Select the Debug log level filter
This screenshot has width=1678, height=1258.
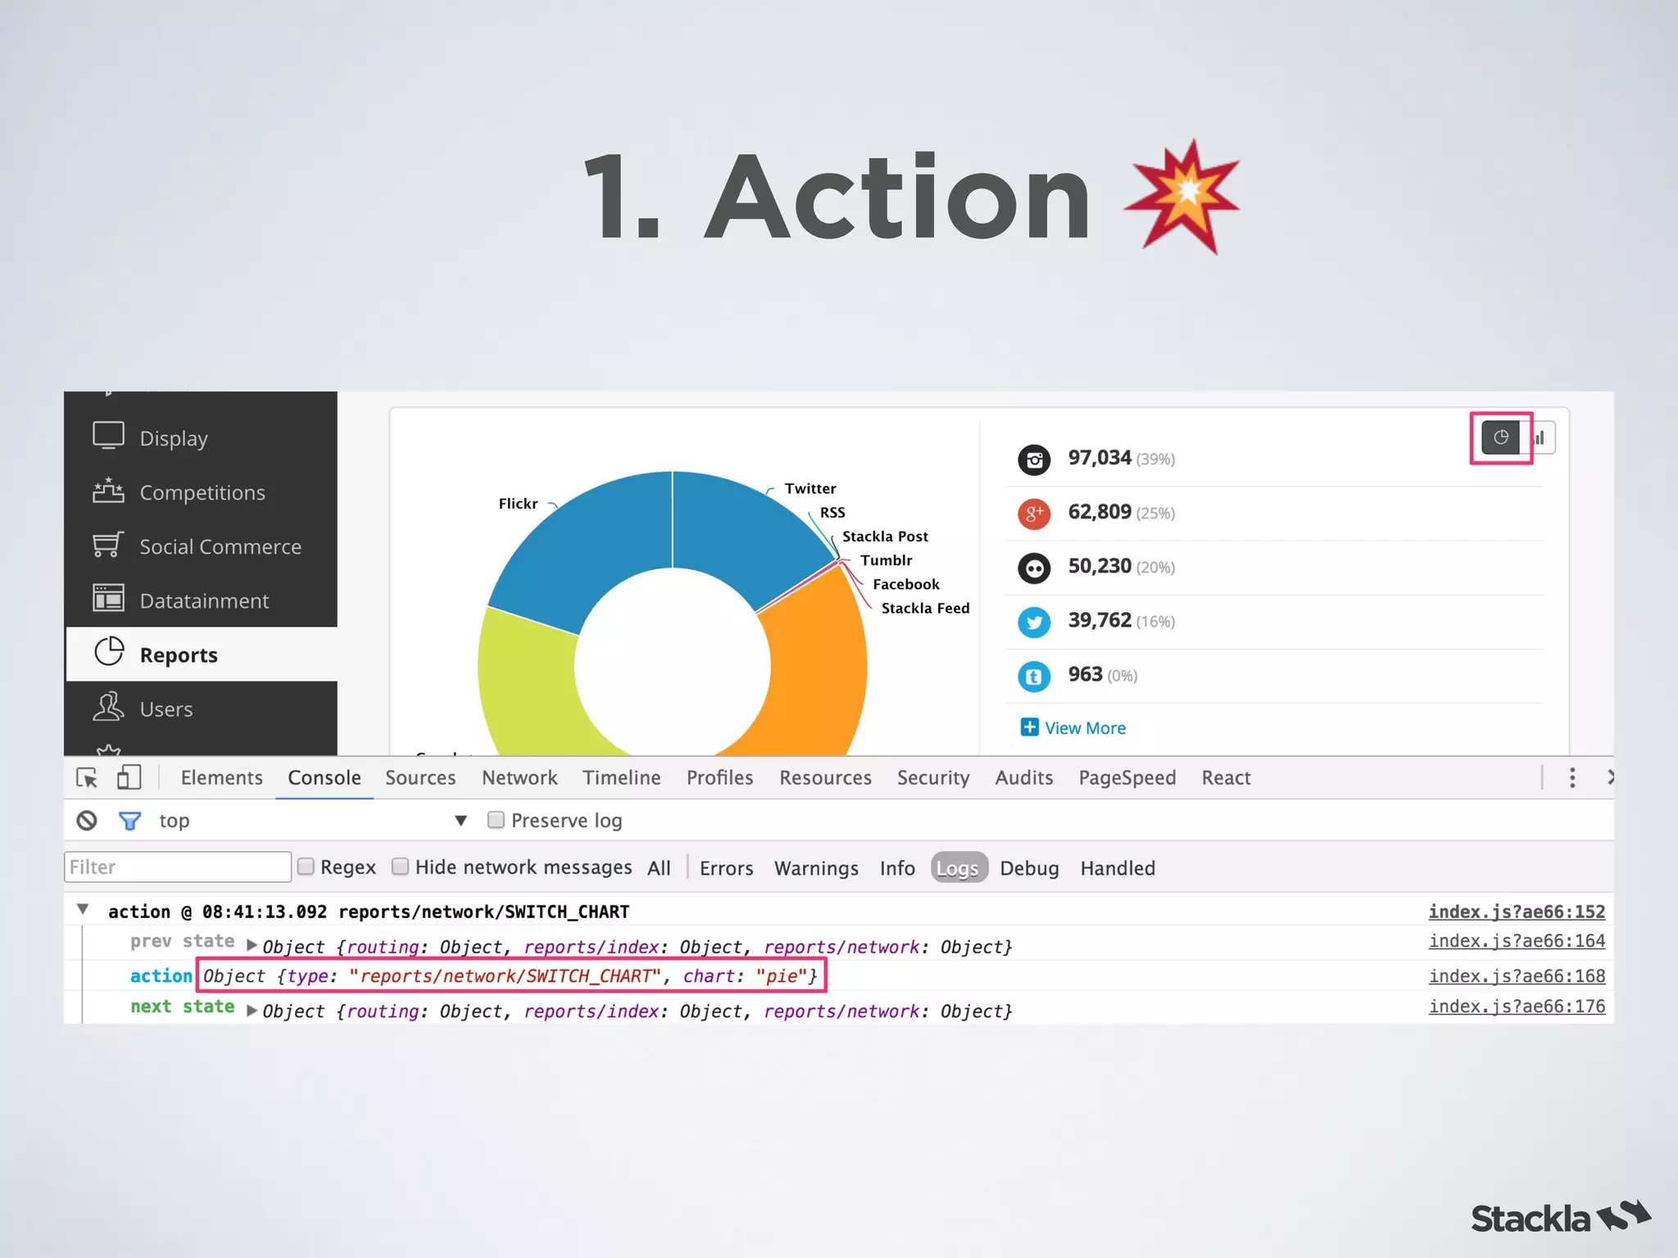(1029, 868)
